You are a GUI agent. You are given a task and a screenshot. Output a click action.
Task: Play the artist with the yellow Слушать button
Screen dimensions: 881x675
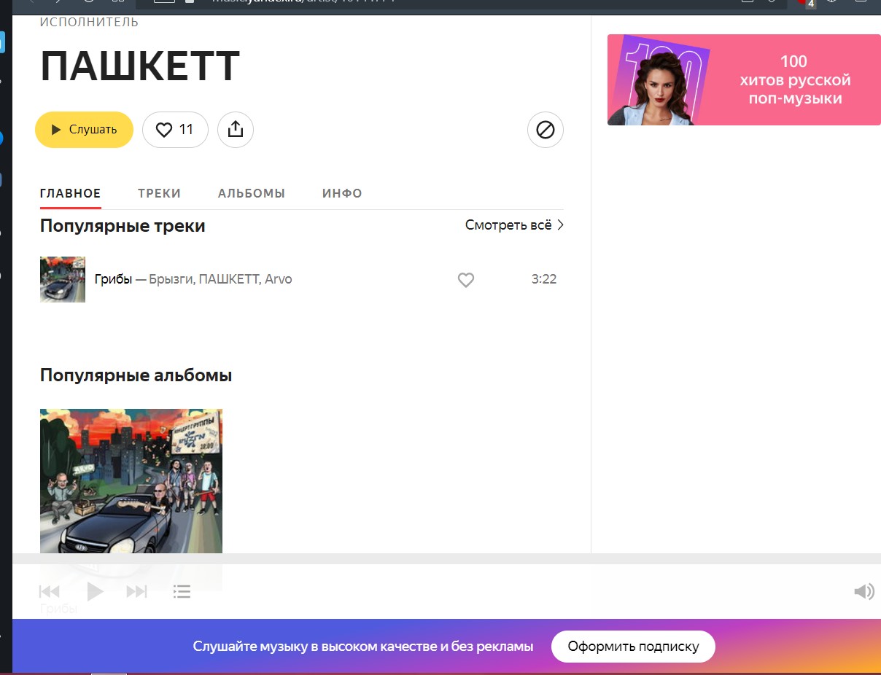click(x=84, y=130)
